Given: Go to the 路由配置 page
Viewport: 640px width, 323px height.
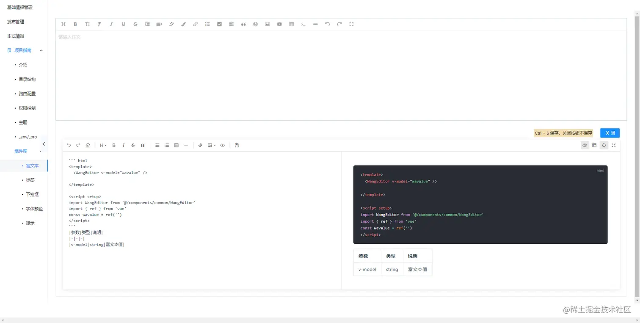Looking at the screenshot, I should (27, 94).
